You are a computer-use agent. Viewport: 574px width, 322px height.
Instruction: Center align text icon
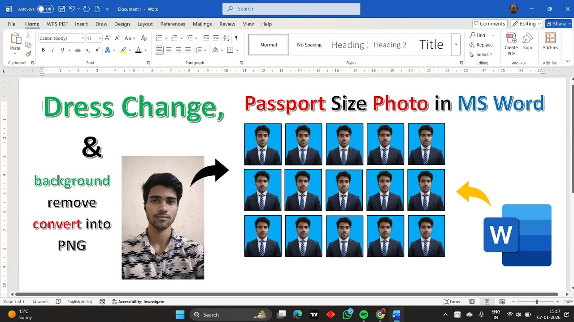(169, 50)
